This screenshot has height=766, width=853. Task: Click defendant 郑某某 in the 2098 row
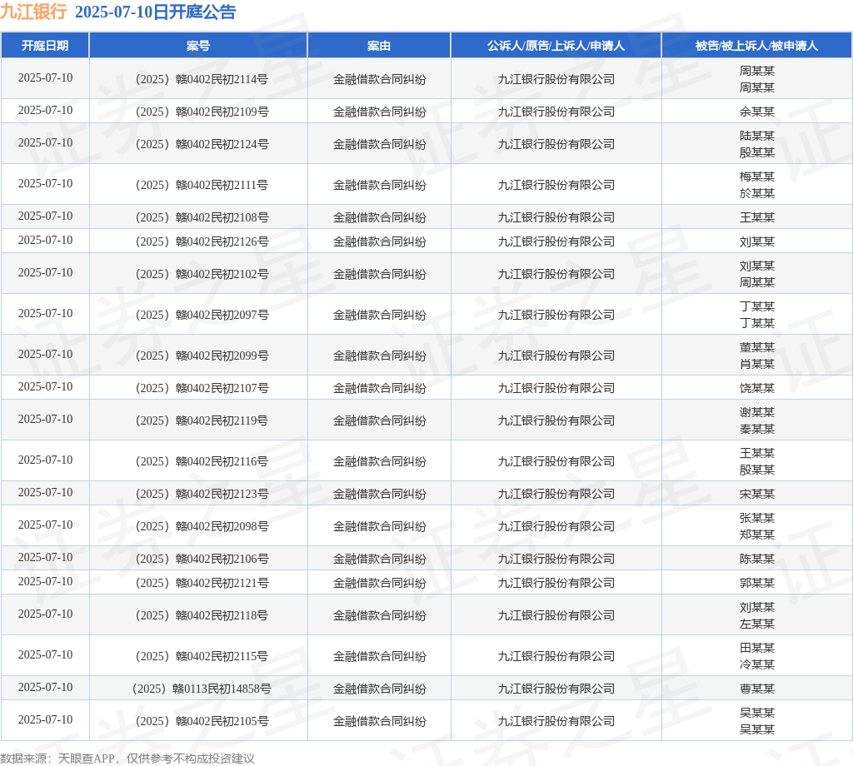pyautogui.click(x=756, y=535)
